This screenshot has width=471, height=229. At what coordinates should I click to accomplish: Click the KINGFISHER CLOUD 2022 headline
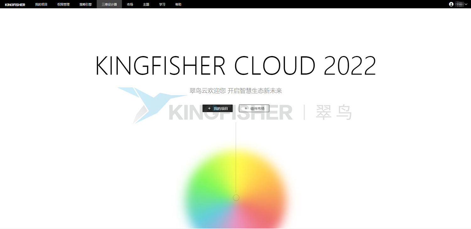coord(235,65)
